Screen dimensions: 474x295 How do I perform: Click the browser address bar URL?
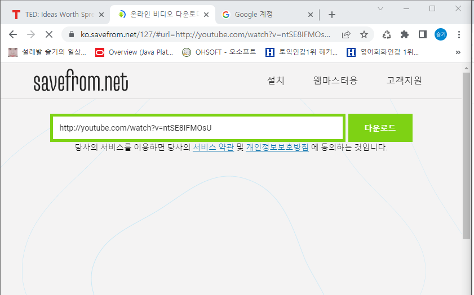205,34
